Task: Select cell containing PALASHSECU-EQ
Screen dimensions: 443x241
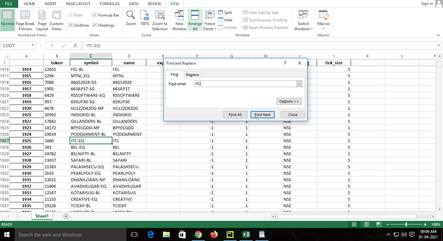Action: 91,167
